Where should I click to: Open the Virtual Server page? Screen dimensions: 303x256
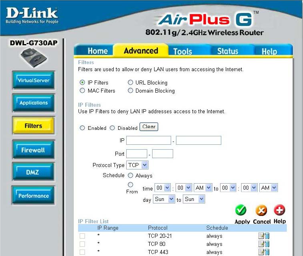coord(34,80)
